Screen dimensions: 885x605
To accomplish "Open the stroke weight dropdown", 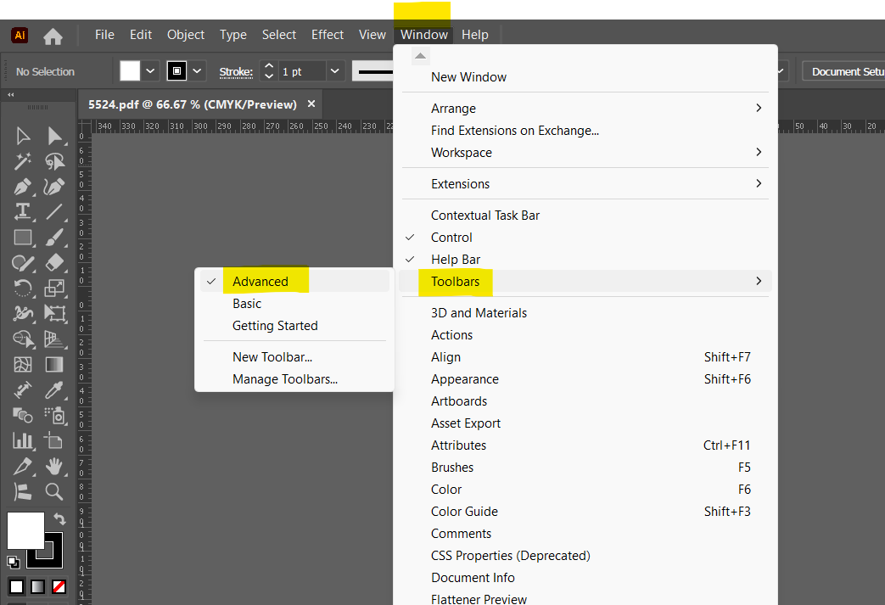I will 334,71.
